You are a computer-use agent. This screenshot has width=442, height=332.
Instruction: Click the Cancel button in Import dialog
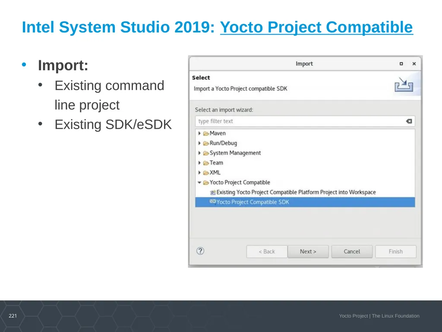tap(352, 252)
